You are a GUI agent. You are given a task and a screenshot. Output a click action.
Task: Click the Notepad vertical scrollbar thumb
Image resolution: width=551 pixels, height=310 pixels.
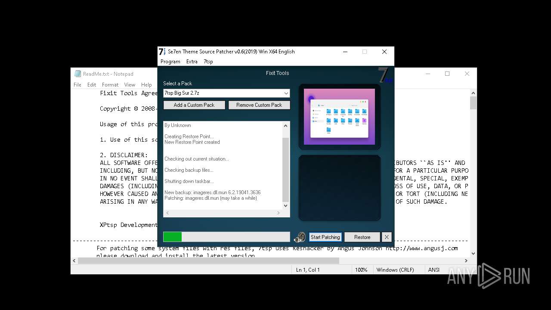[x=473, y=103]
